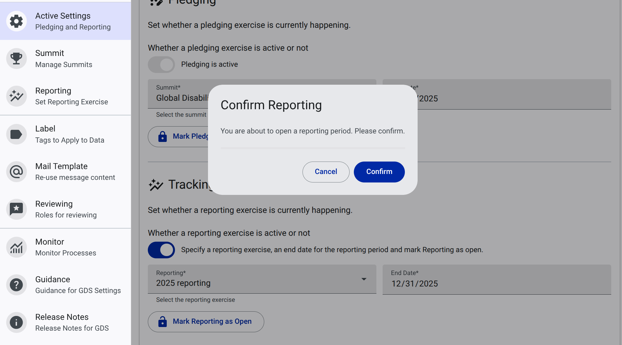Open Reviewing Roles for reviewing
This screenshot has width=622, height=345.
click(x=65, y=209)
